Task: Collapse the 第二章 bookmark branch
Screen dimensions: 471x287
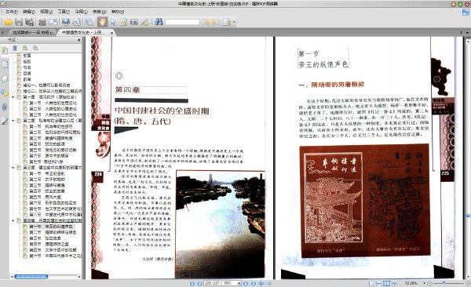Action: [13, 121]
